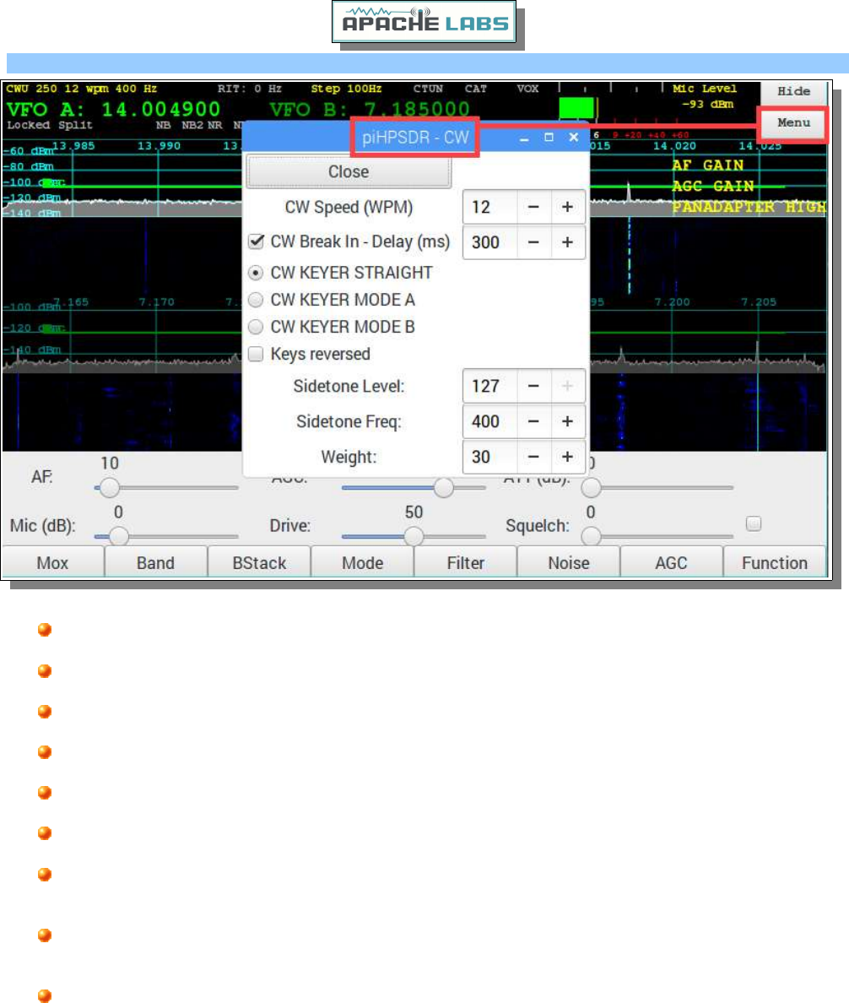Click the ATT (dB) slider handle
Image resolution: width=849 pixels, height=1003 pixels.
pos(592,487)
